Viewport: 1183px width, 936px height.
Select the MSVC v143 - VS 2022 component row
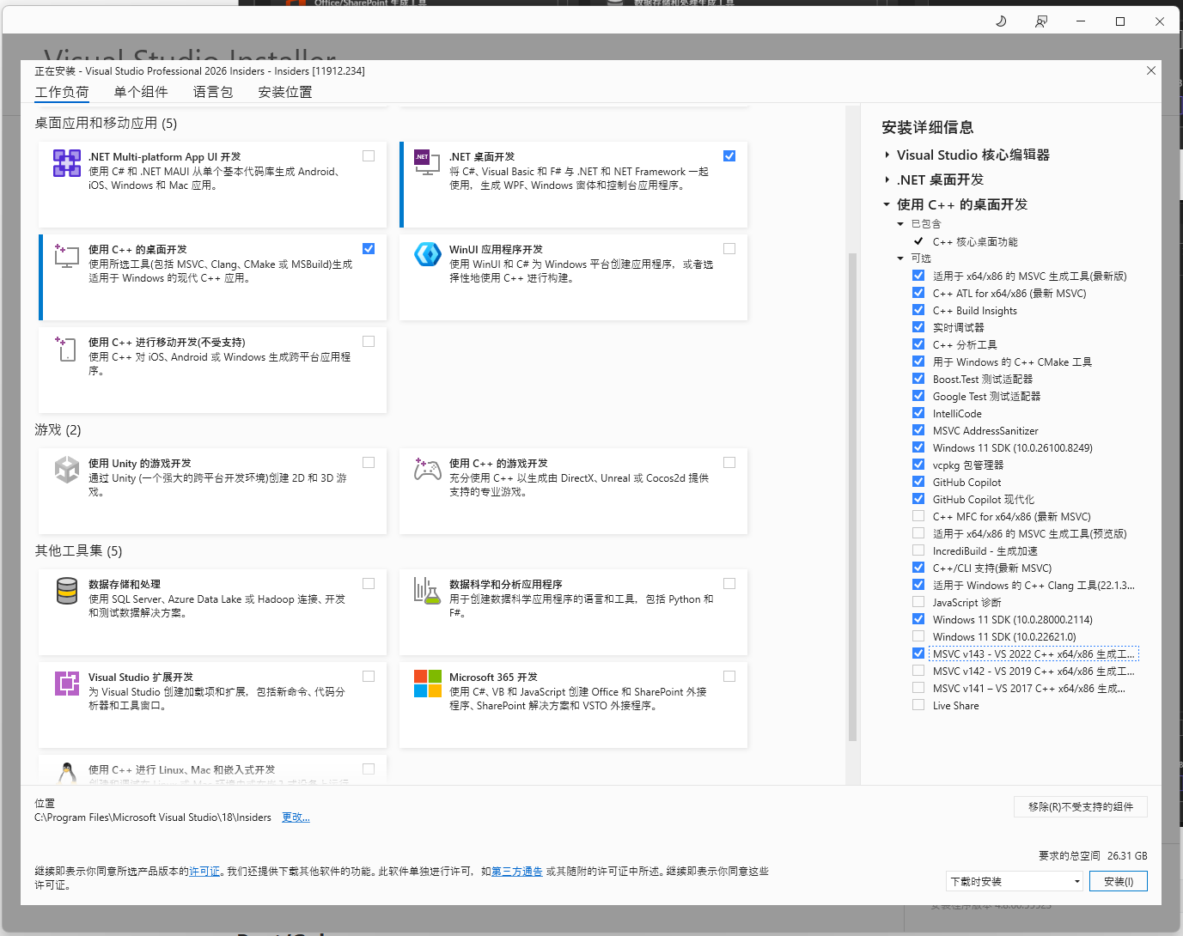[x=1034, y=653]
